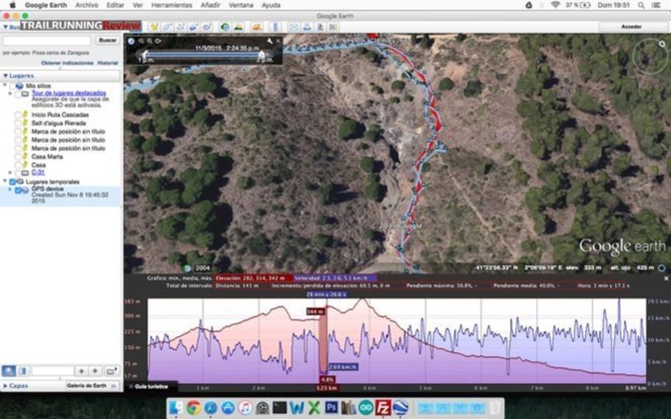Toggle the Mis sitios checkbox
The height and width of the screenshot is (419, 671).
[12, 86]
